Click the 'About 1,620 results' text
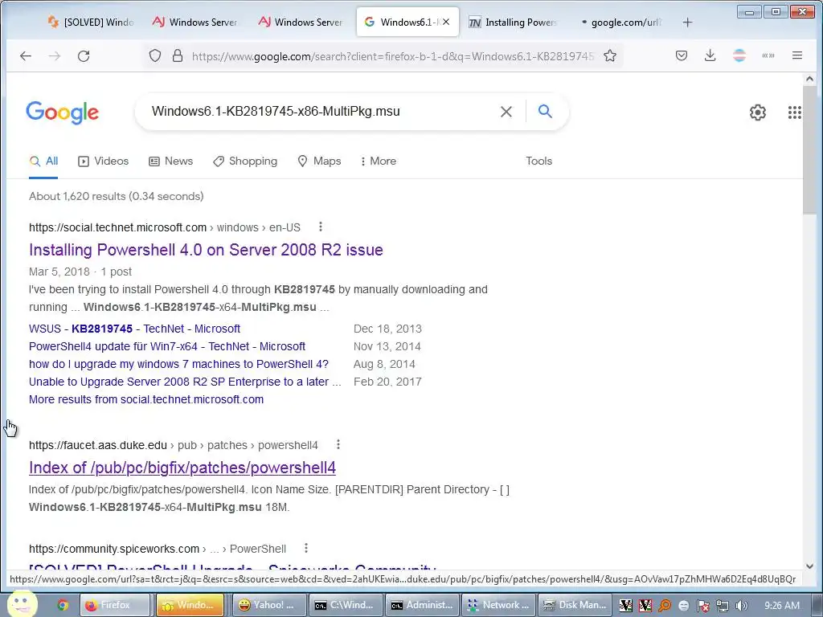This screenshot has width=823, height=617. [x=116, y=196]
